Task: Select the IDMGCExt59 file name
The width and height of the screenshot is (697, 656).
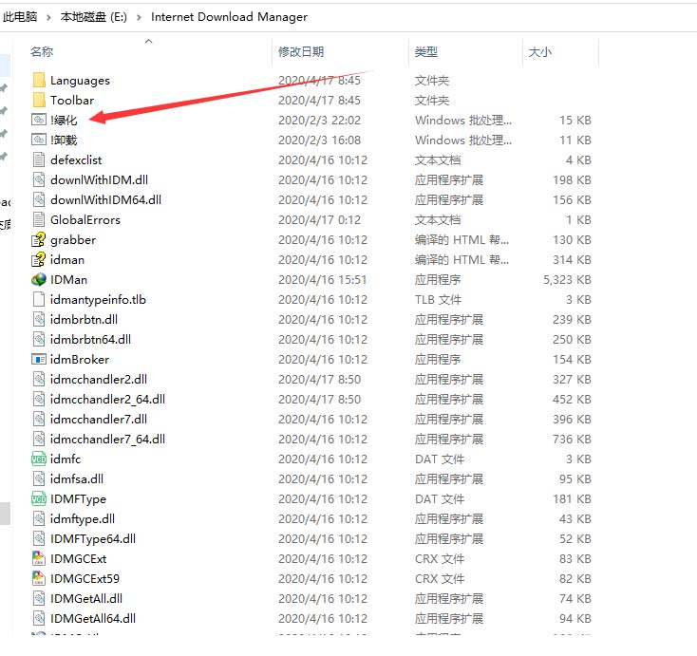Action: pos(85,578)
